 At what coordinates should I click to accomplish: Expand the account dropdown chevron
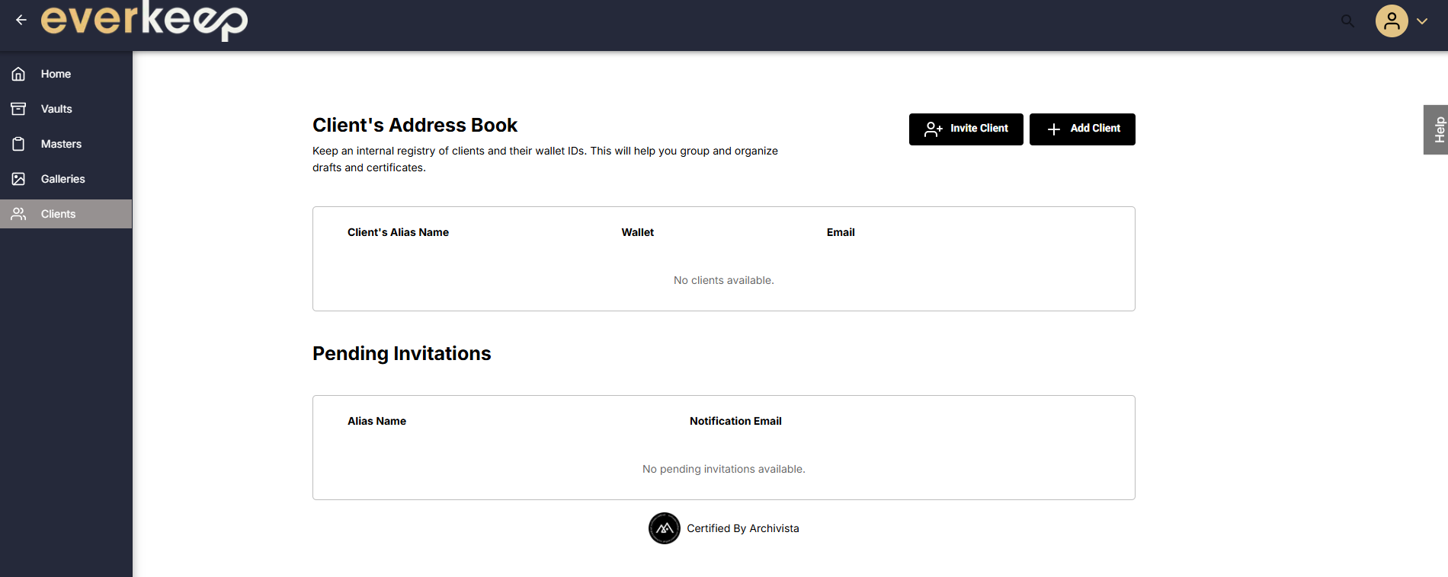(1422, 21)
